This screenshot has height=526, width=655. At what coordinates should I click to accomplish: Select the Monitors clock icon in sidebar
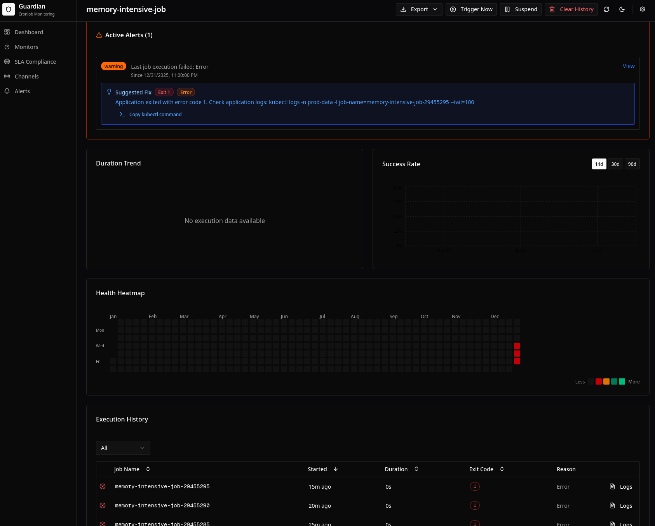(7, 47)
